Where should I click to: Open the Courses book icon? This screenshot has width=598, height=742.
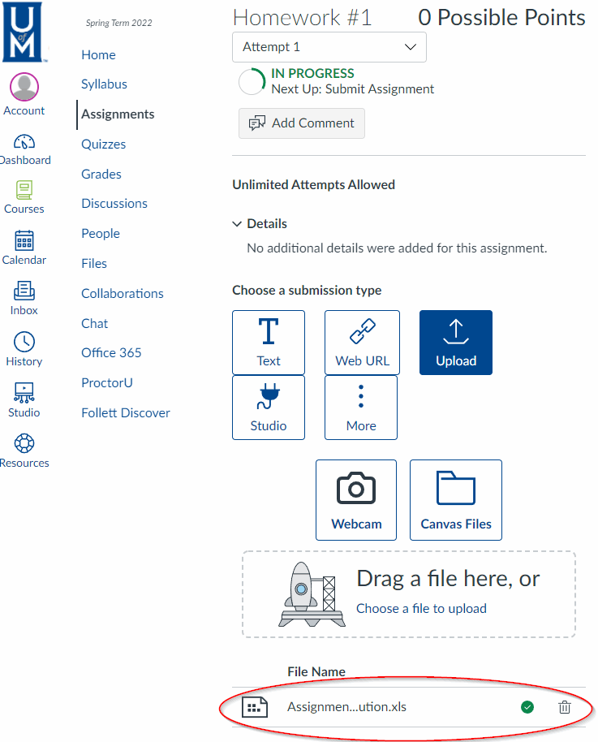pos(24,190)
